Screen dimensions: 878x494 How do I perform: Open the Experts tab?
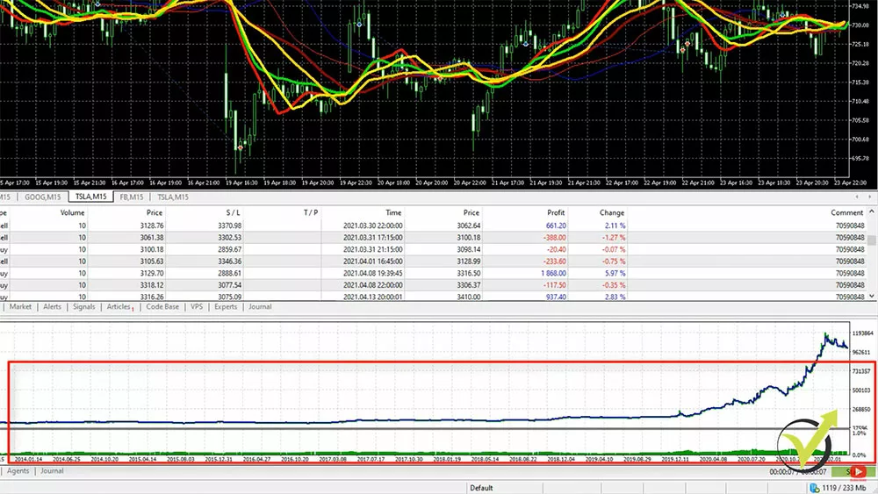point(226,307)
